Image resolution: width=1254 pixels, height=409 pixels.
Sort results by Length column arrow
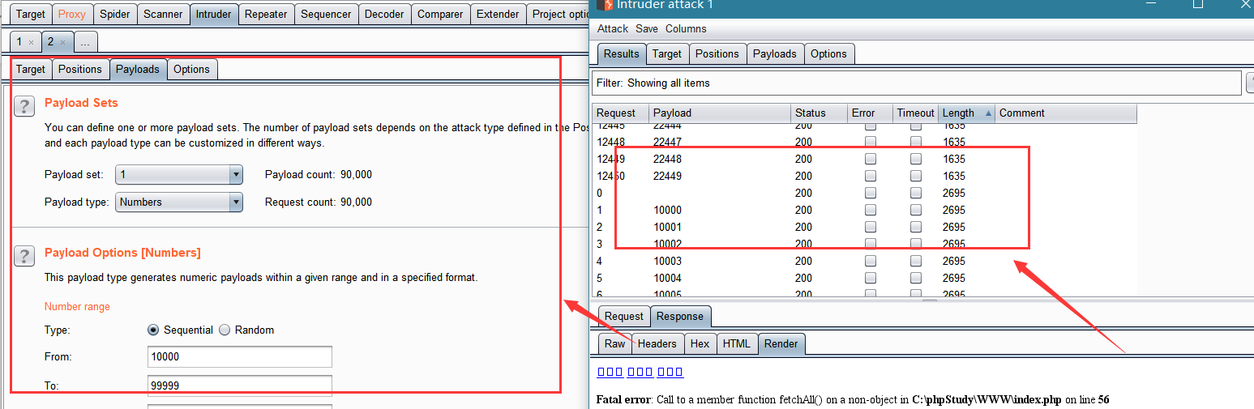pos(988,113)
